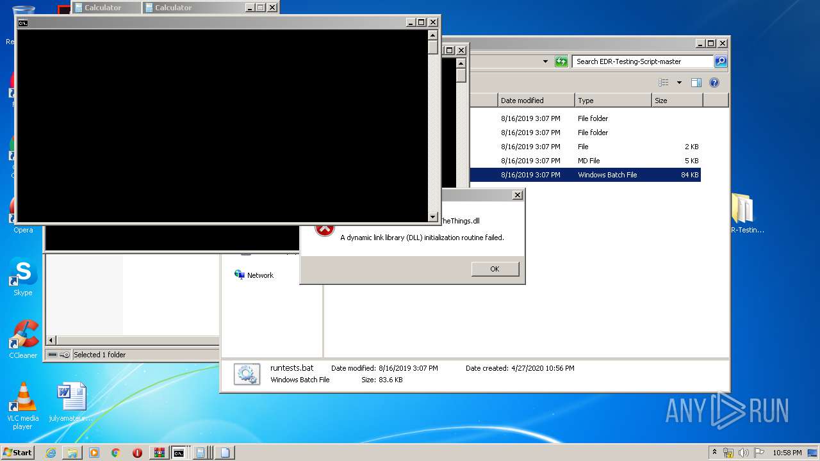Click the front Command Prompt system menu icon
Image resolution: width=820 pixels, height=461 pixels.
coord(23,22)
